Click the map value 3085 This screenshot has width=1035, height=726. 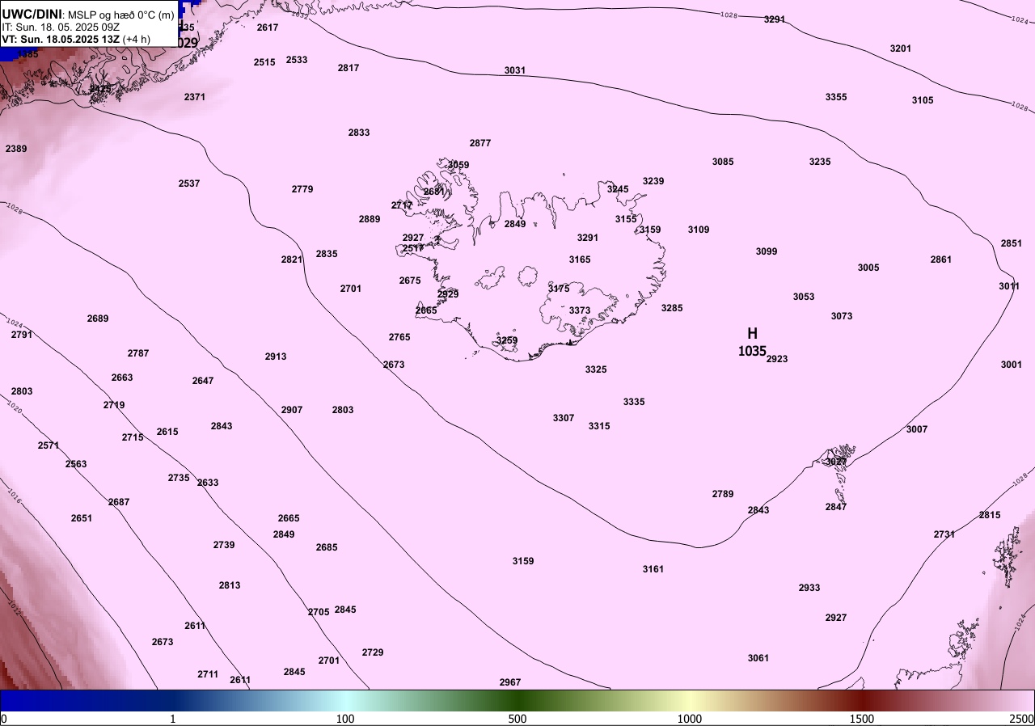(x=723, y=162)
